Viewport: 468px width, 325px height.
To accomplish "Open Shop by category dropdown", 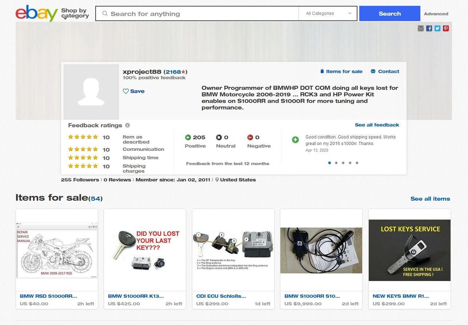I will tap(75, 13).
